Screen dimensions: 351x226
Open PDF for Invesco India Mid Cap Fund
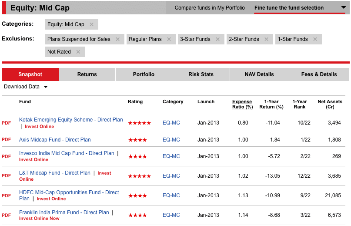click(6, 156)
